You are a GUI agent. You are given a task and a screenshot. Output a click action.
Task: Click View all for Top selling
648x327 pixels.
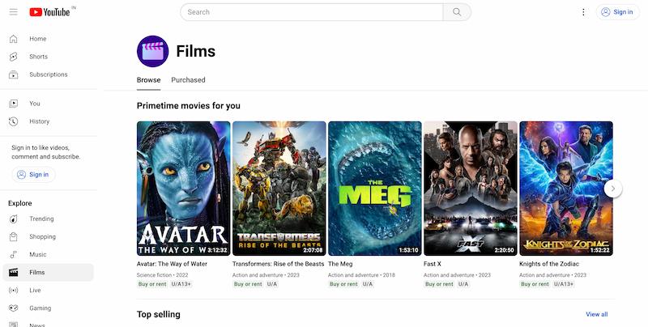pos(596,314)
